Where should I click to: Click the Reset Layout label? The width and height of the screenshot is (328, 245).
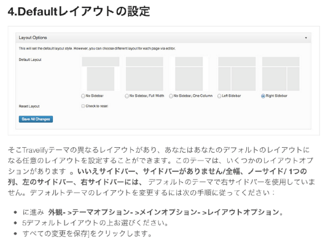pos(29,106)
